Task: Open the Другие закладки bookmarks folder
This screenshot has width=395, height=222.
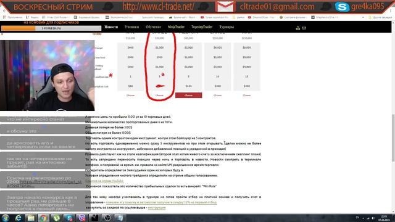Action: point(380,17)
